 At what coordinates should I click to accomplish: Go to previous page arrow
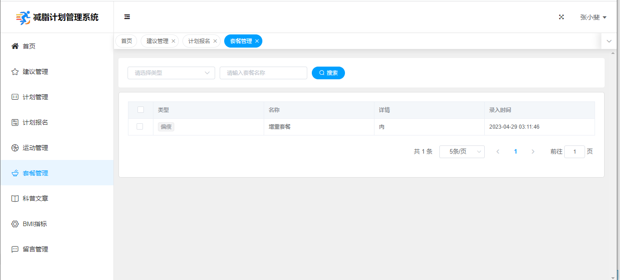point(498,152)
